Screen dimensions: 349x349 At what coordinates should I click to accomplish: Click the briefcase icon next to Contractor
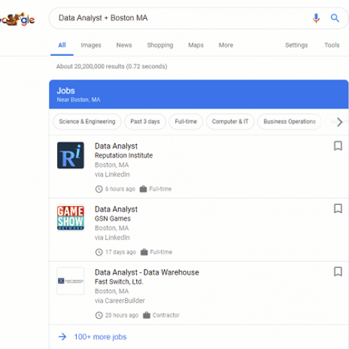(x=147, y=315)
